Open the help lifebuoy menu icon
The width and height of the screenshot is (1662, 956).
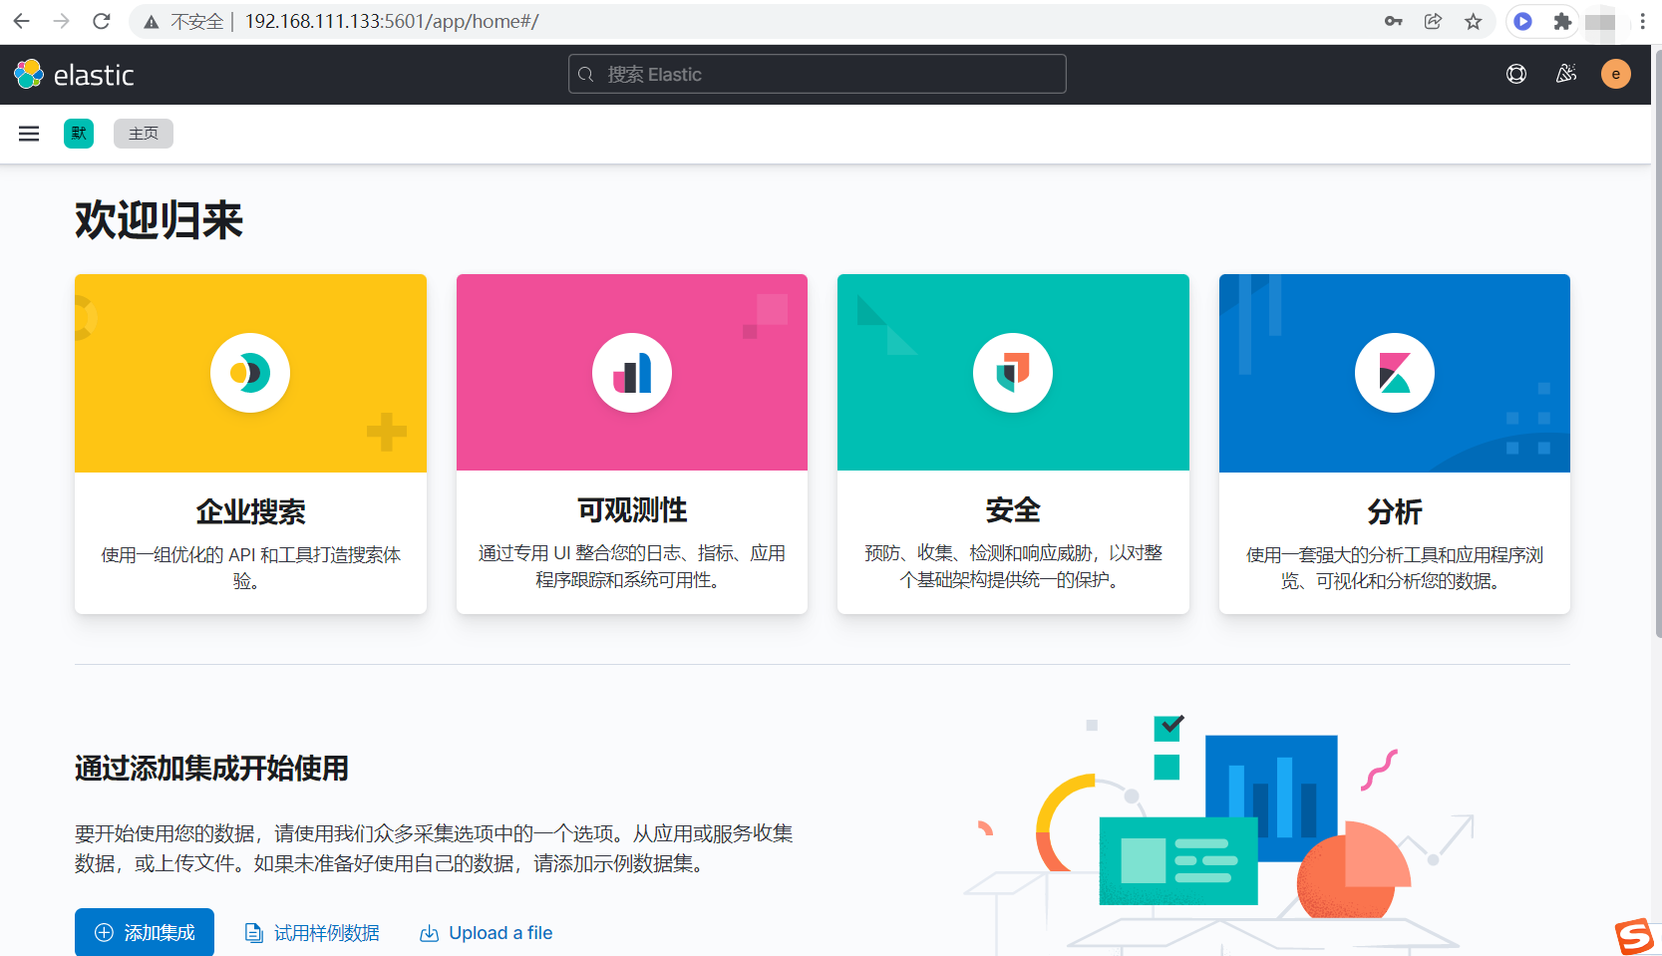coord(1516,74)
